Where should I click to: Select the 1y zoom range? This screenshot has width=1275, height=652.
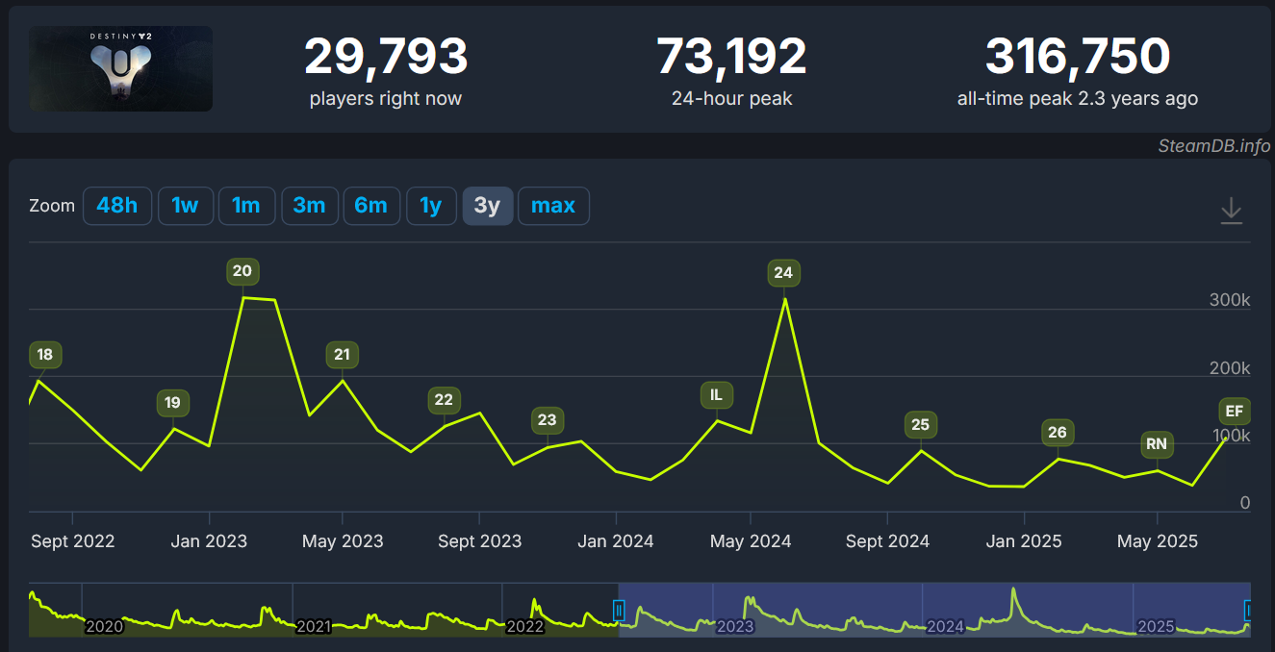click(431, 206)
